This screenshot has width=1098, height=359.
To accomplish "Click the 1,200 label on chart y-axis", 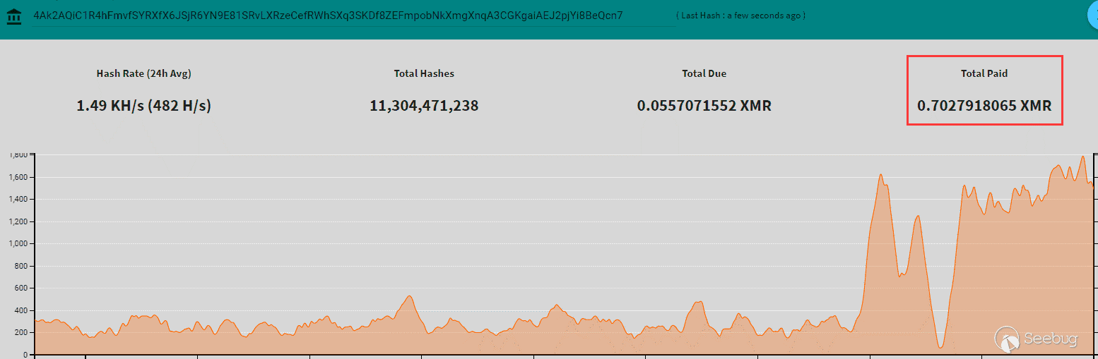I will tap(17, 221).
